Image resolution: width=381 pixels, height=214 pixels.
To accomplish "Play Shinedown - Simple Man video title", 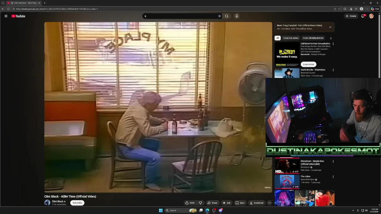I will point(312,163).
